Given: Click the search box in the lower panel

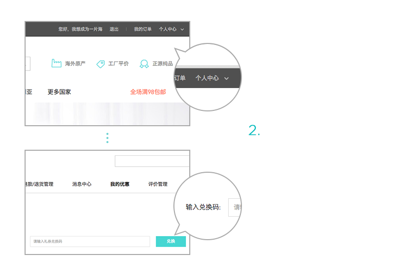Looking at the screenshot, I should [152, 161].
